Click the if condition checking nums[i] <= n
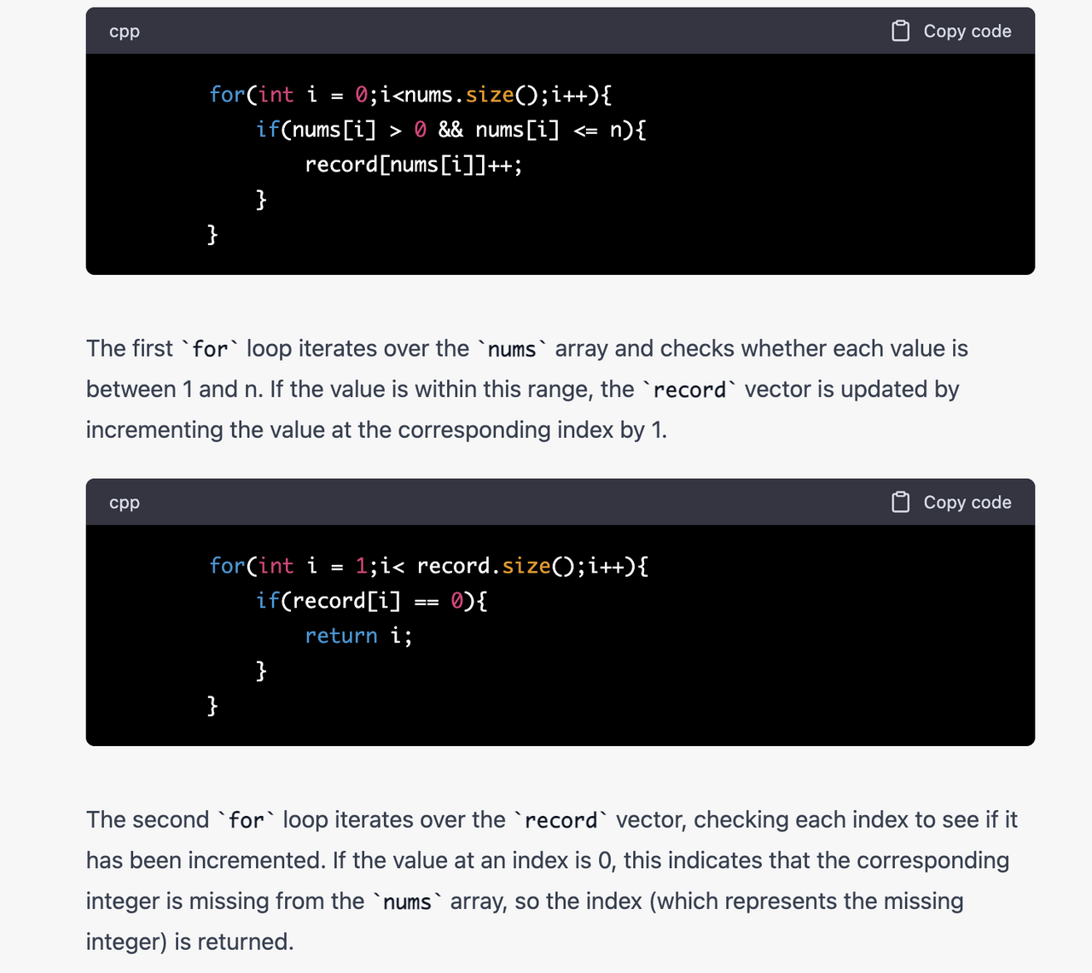The image size is (1092, 973). (450, 130)
